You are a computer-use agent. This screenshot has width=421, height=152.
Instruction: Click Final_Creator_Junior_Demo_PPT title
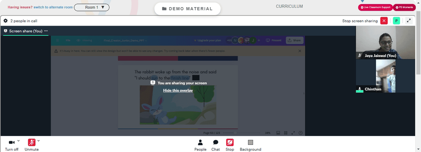tap(125, 40)
